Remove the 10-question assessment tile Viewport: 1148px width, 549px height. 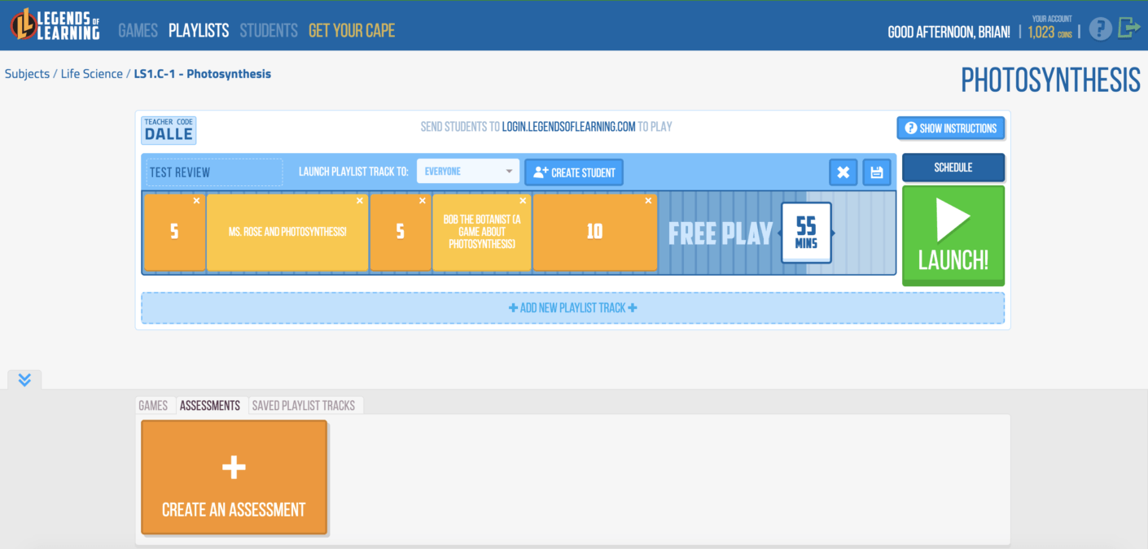tap(648, 201)
